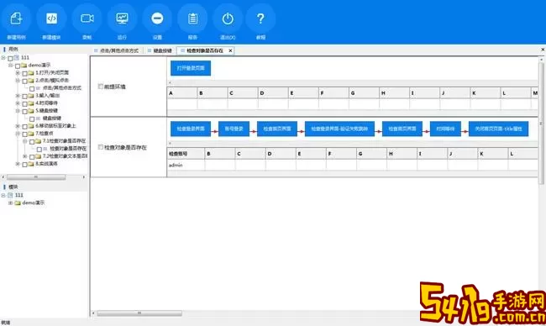
Task: Switch to the 点击/其他点击方式 tab
Action: click(117, 51)
